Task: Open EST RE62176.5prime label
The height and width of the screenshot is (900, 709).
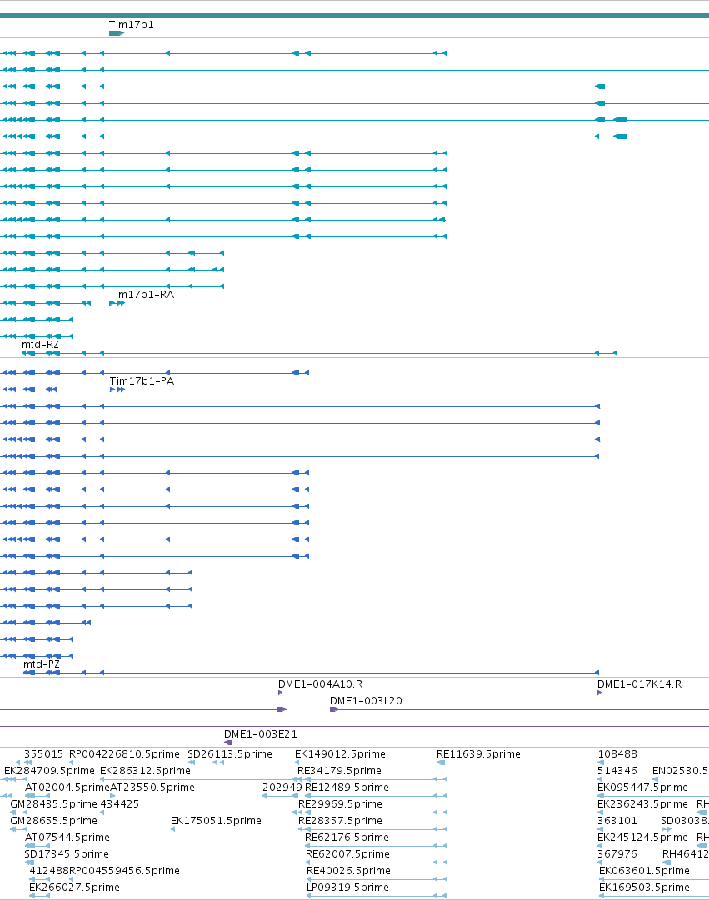Action: click(x=347, y=838)
